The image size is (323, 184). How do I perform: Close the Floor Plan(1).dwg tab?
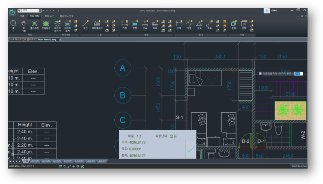60,40
